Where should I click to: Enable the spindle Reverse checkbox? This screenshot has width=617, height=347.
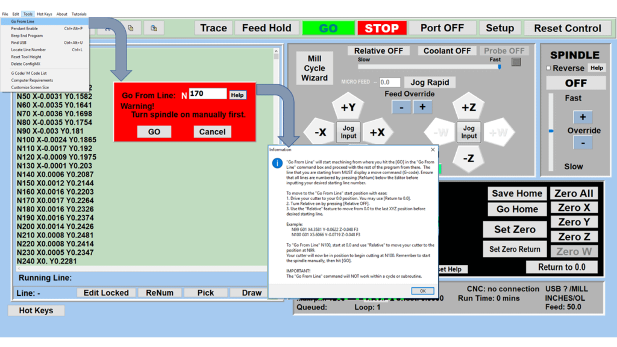pyautogui.click(x=548, y=68)
